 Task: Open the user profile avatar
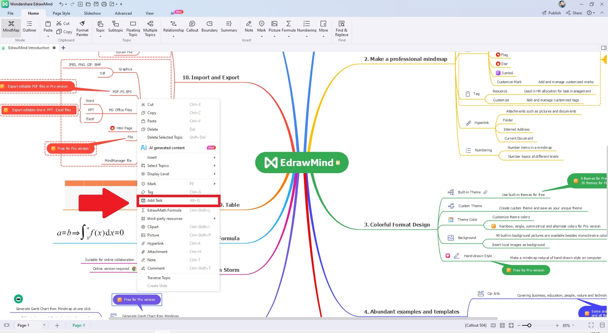(x=562, y=4)
